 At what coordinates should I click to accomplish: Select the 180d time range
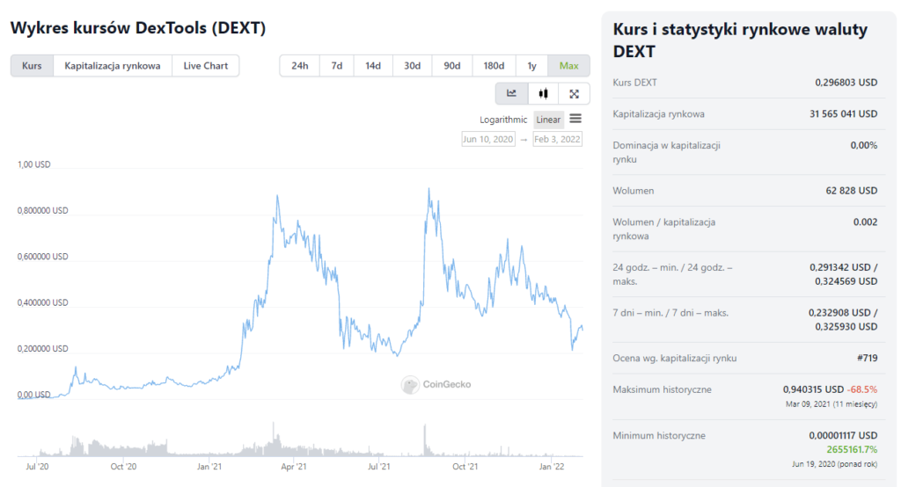(x=494, y=66)
